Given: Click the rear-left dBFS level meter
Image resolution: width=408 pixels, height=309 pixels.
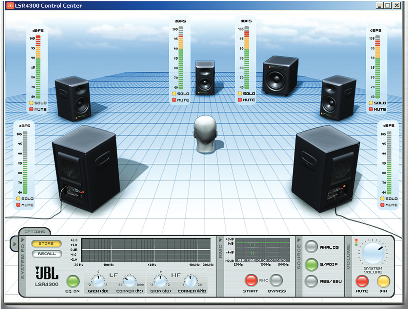Looking at the screenshot, I should coord(25,163).
